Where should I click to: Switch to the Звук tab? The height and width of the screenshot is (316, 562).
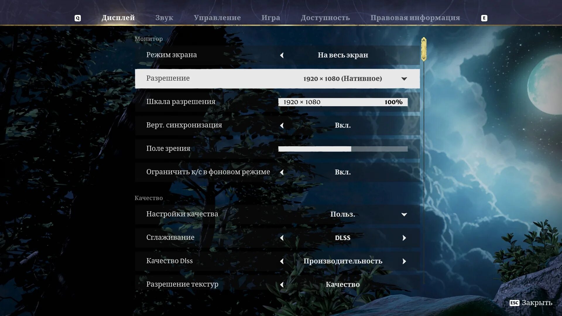pyautogui.click(x=164, y=18)
